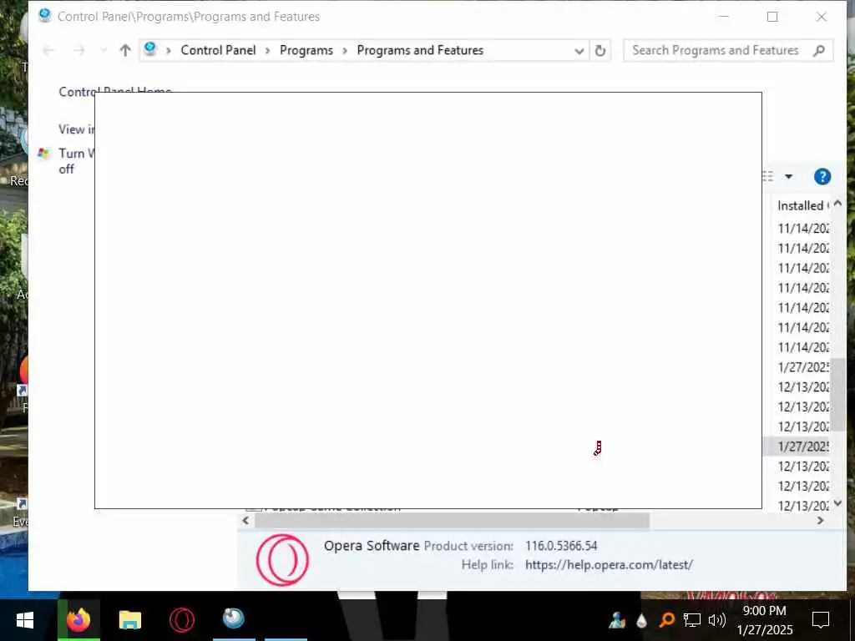This screenshot has width=855, height=641.
Task: Open the volume speaker tray icon
Action: pyautogui.click(x=716, y=620)
